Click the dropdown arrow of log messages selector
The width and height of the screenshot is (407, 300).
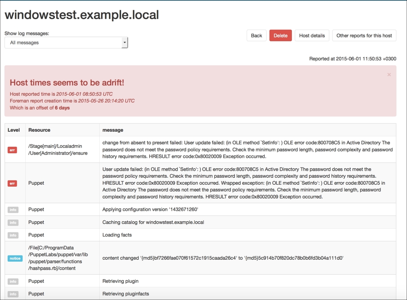125,42
